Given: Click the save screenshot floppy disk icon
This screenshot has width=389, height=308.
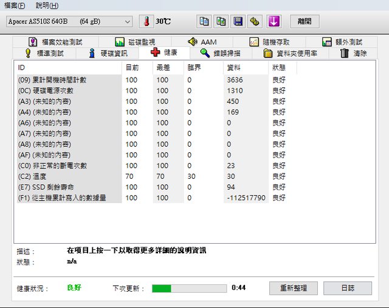Looking at the screenshot, I should pos(238,21).
